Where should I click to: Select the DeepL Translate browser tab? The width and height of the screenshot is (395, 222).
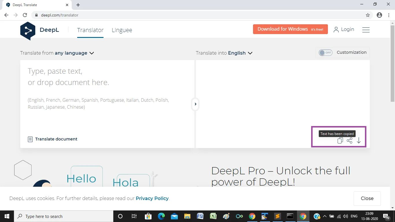(37, 5)
